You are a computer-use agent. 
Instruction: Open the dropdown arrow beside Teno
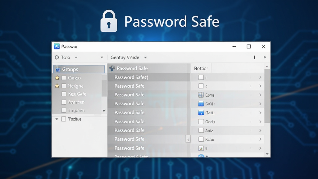point(76,57)
